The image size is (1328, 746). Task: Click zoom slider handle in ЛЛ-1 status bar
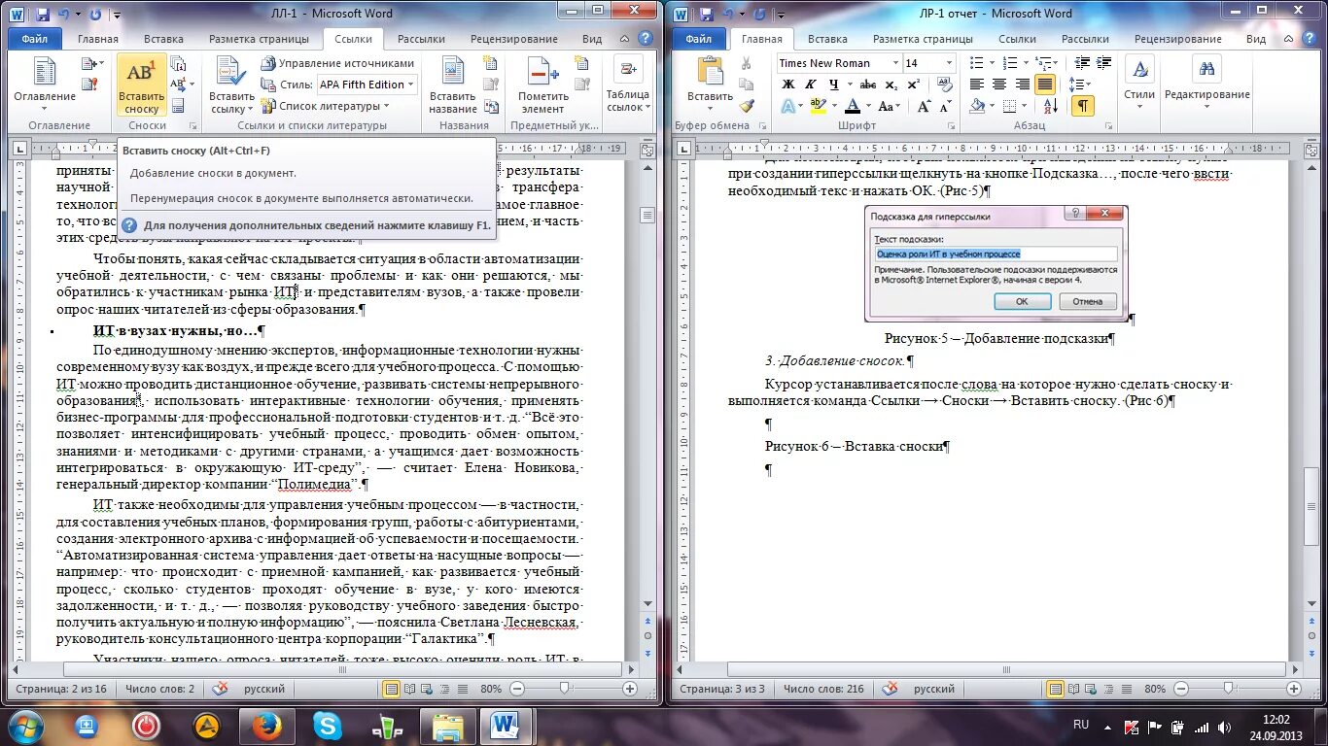coord(565,689)
